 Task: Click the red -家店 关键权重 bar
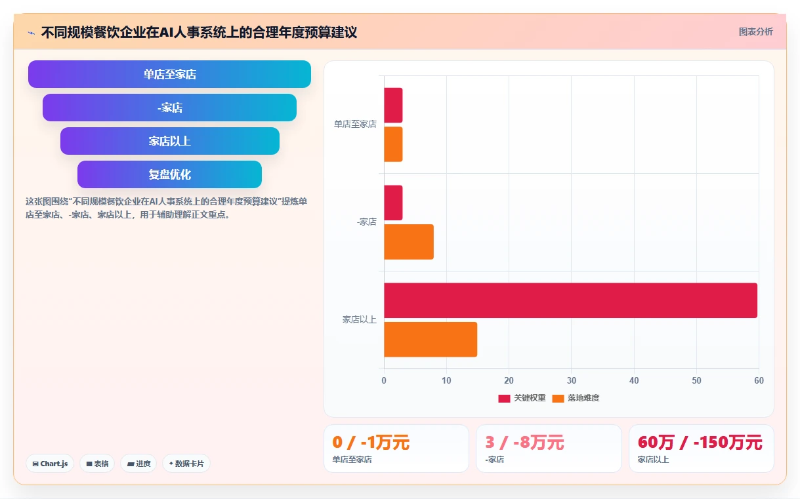coord(393,203)
